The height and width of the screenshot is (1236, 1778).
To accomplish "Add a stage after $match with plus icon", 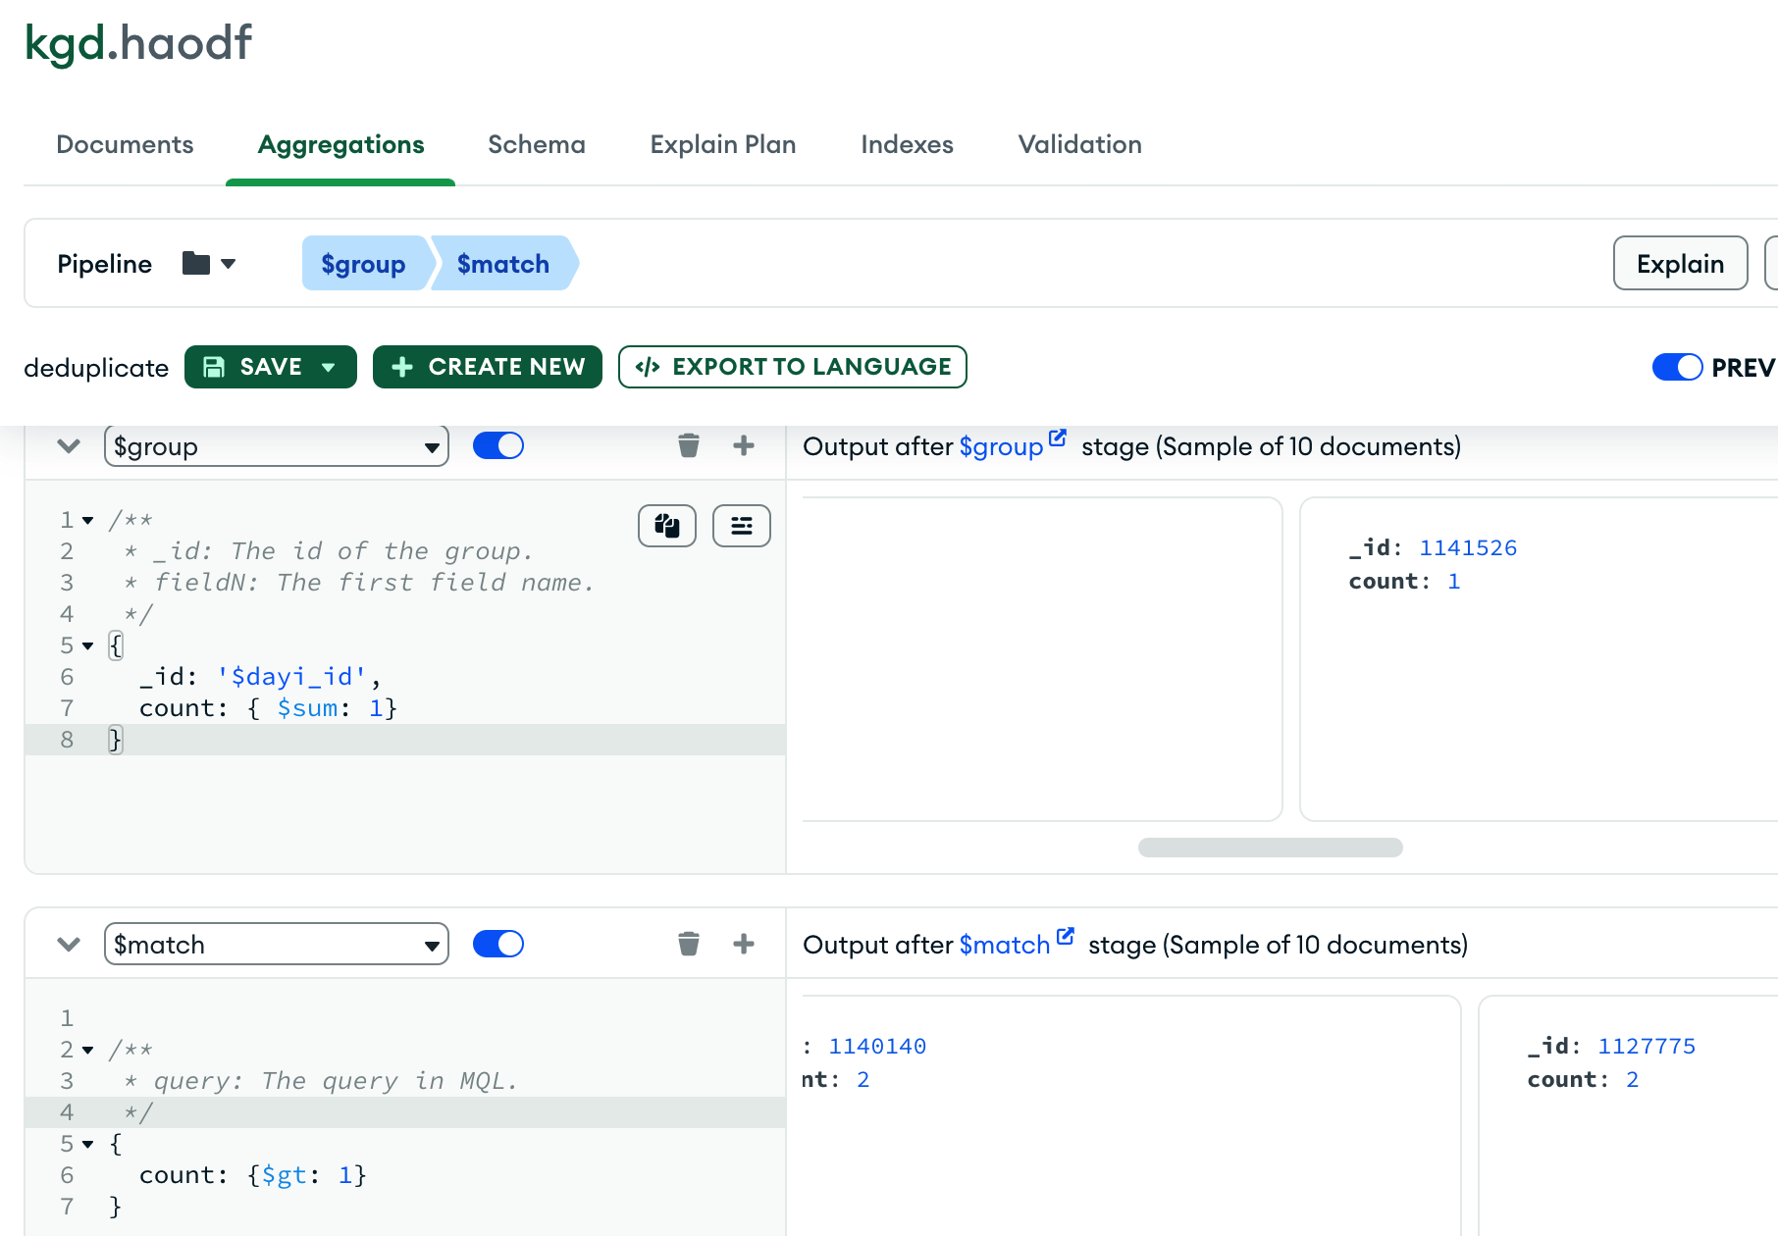I will pyautogui.click(x=744, y=944).
